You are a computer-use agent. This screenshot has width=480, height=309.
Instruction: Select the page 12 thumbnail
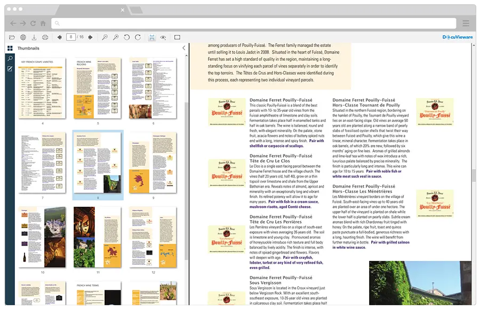click(153, 237)
